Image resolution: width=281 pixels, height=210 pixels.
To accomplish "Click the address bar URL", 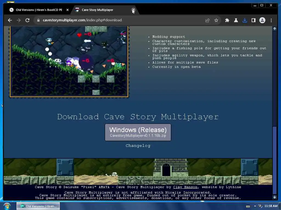I will pos(82,20).
